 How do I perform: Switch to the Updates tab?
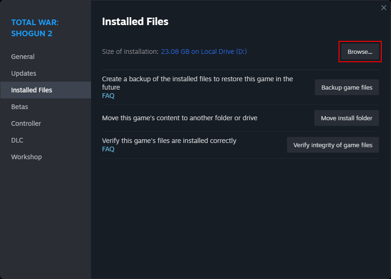coord(24,73)
